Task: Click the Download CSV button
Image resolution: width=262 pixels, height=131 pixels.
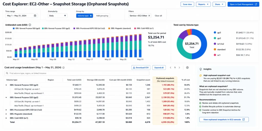Action: click(x=141, y=68)
